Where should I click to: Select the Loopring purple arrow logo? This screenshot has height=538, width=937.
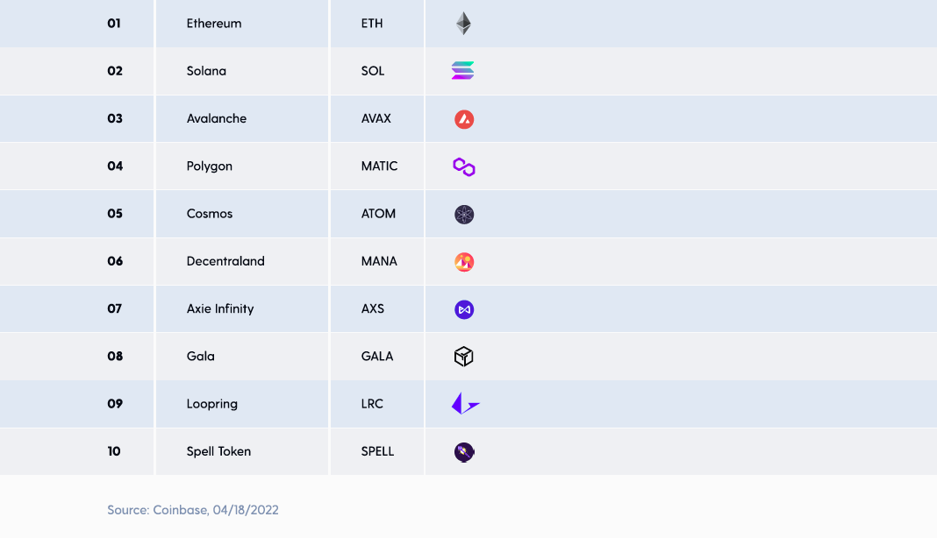[x=466, y=404]
